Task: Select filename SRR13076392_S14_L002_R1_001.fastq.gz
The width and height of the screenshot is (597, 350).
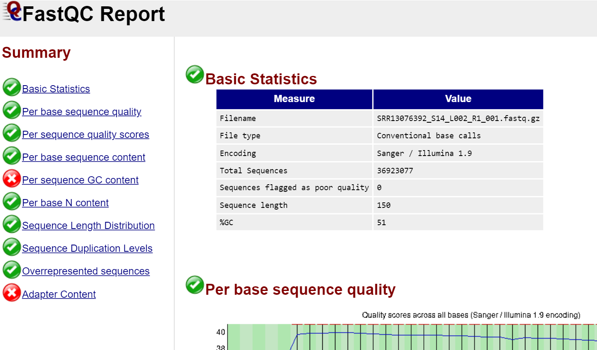Action: point(458,118)
